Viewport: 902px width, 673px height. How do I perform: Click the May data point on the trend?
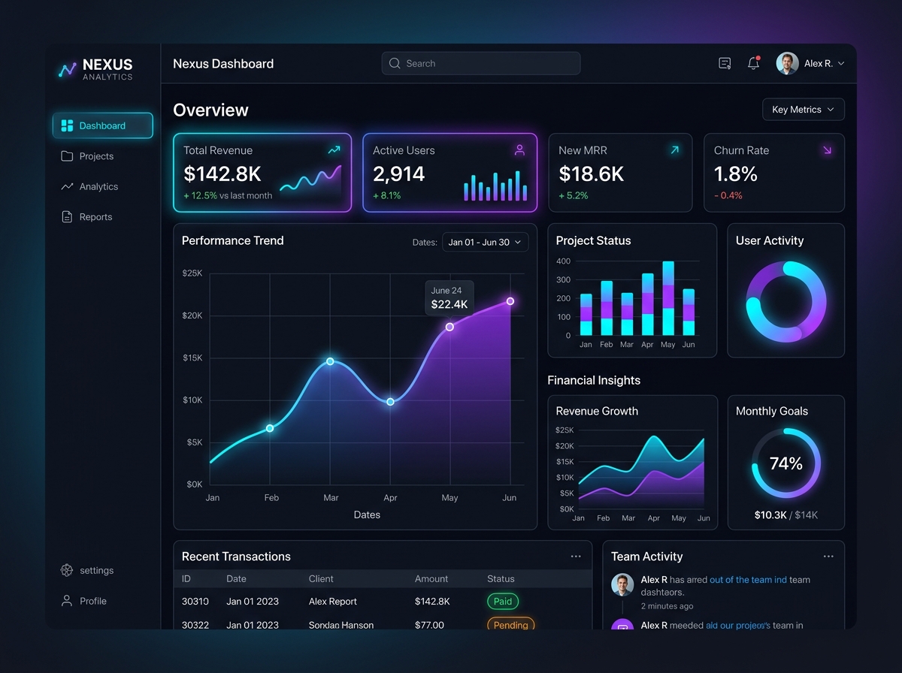tap(449, 327)
